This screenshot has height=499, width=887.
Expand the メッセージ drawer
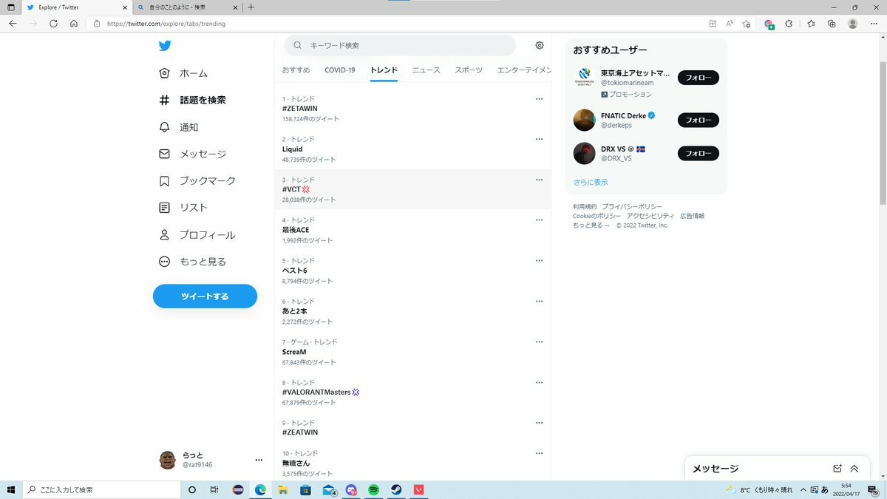pos(854,468)
